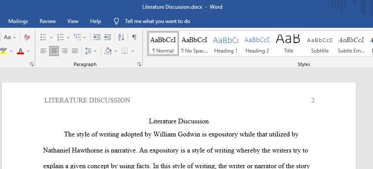Viewport: 373px width, 169px height.
Task: Apply the red font color
Action: 21,51
